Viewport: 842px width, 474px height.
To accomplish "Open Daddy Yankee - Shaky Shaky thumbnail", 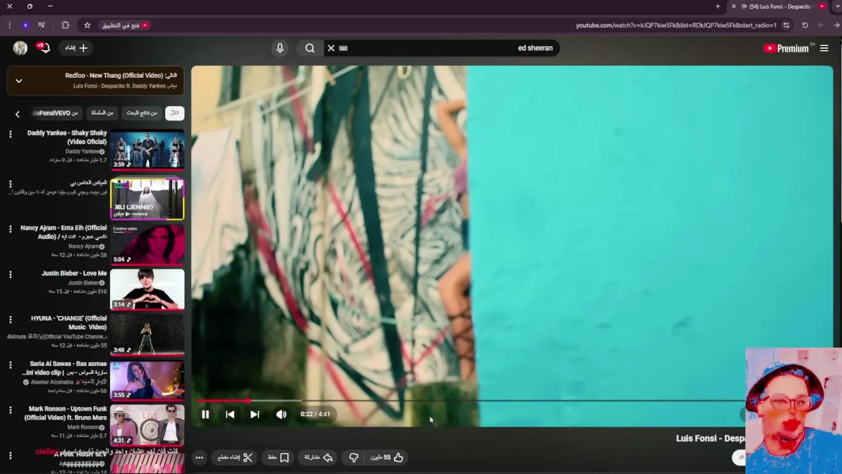I will coord(147,150).
